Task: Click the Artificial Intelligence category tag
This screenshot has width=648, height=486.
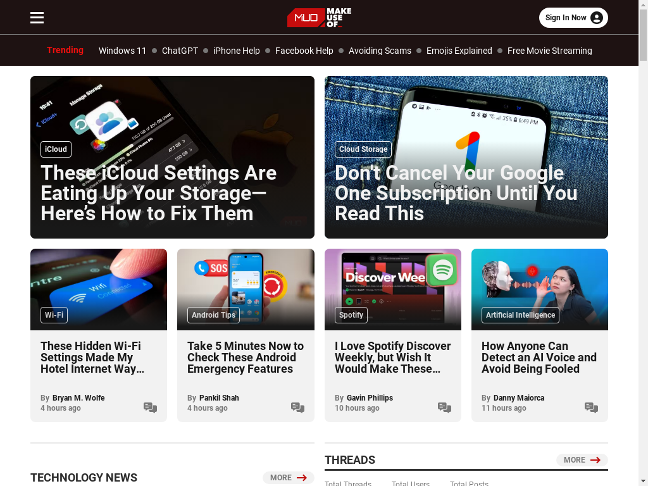Action: (520, 315)
